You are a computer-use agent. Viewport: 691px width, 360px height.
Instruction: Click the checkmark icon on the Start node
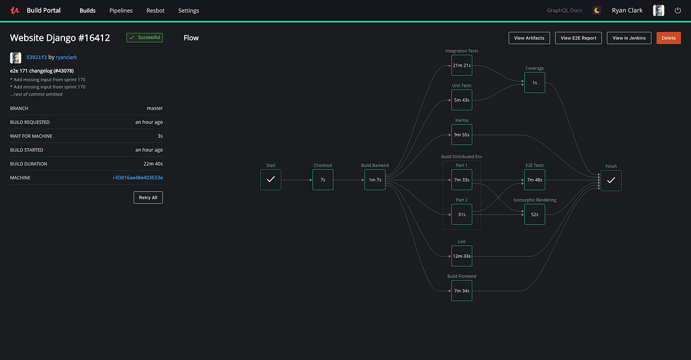tap(271, 179)
